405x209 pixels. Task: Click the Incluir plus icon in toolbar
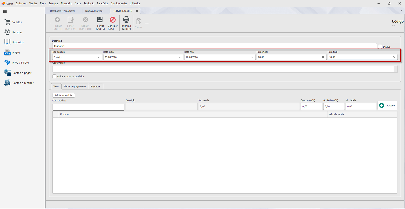(57, 20)
